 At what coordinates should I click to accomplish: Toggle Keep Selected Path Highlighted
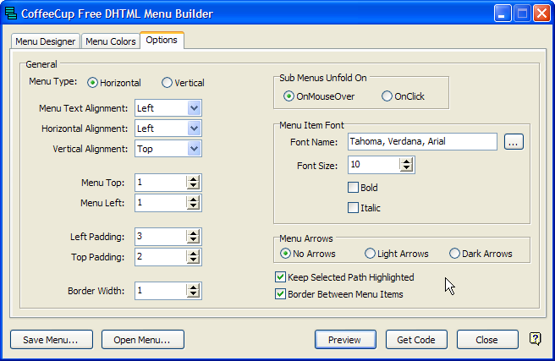click(x=281, y=277)
